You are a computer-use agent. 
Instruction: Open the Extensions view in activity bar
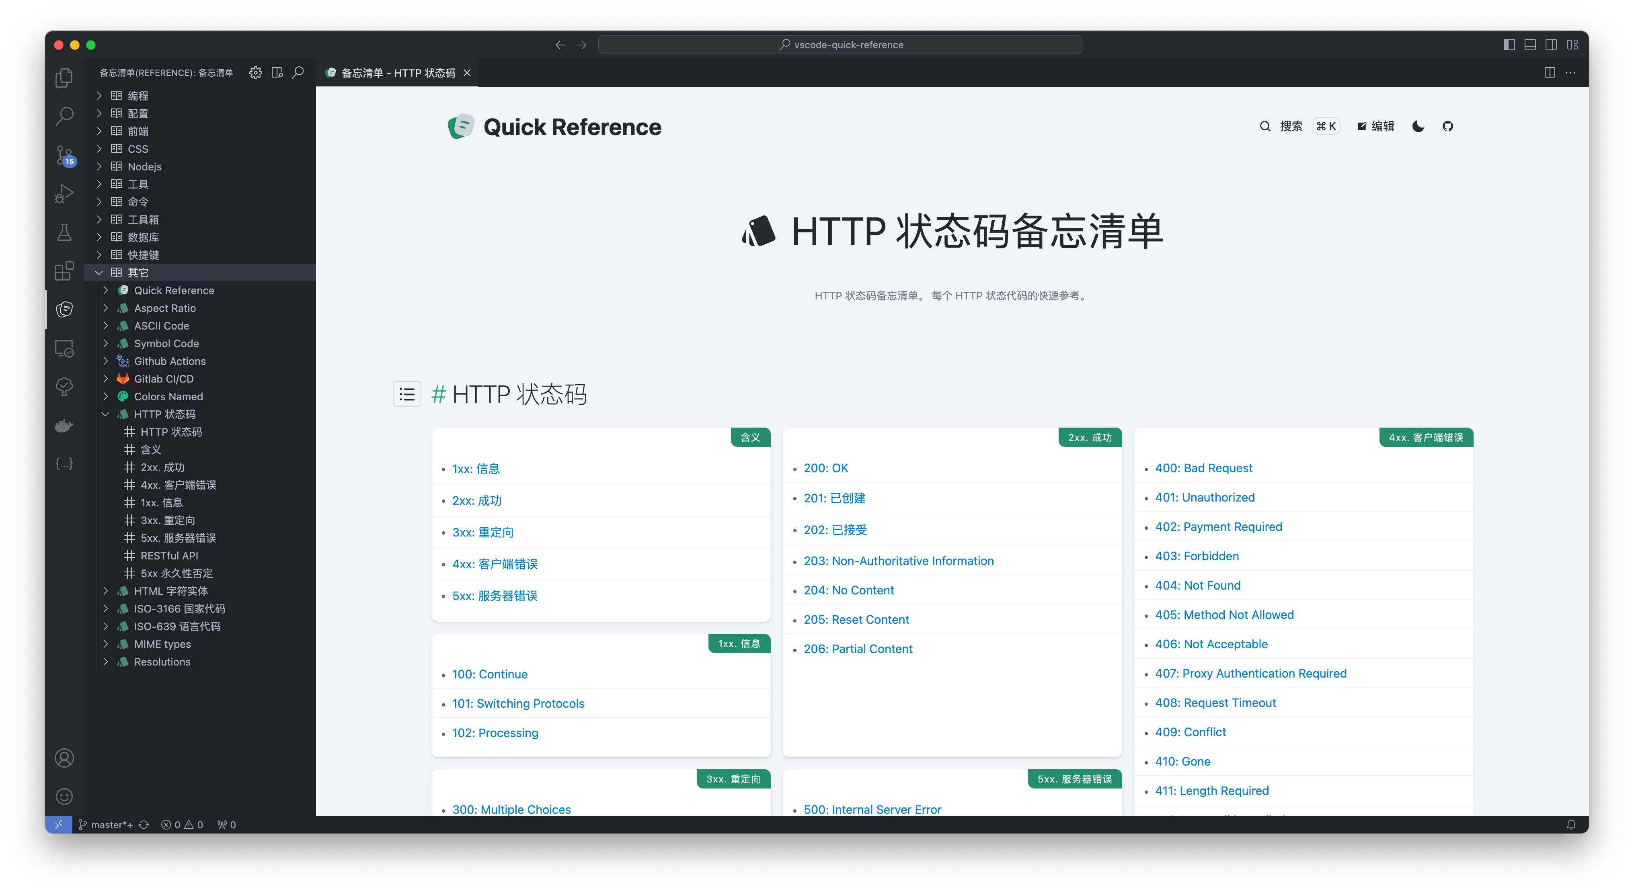tap(64, 271)
